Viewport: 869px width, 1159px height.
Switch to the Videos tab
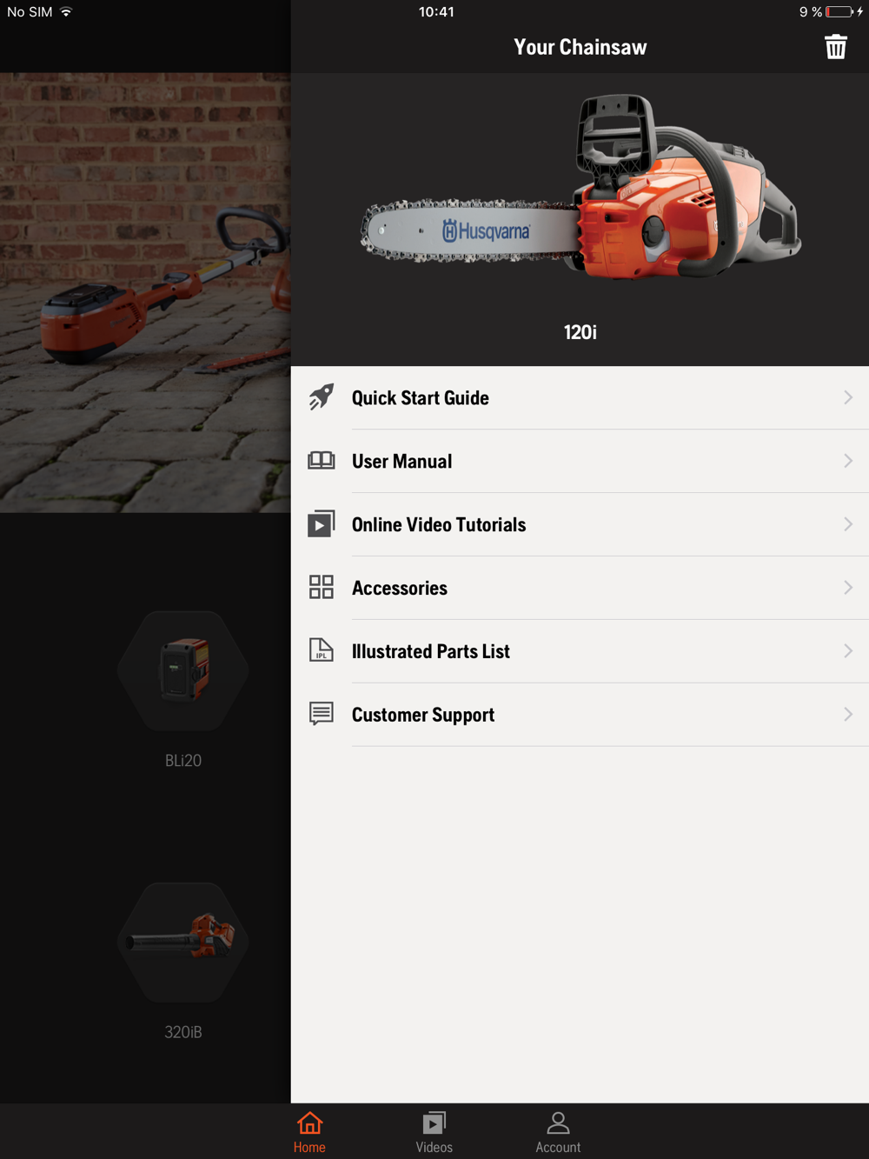434,1132
